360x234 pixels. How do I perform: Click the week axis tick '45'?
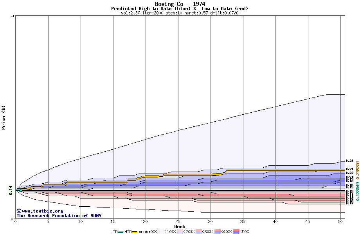click(x=308, y=222)
